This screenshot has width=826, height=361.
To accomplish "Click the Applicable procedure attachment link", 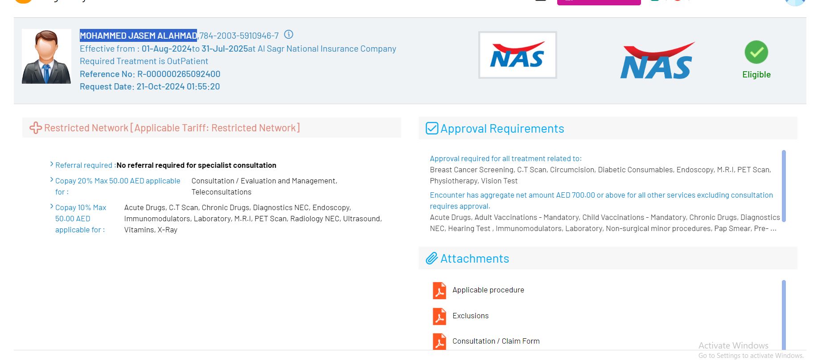I will click(488, 290).
